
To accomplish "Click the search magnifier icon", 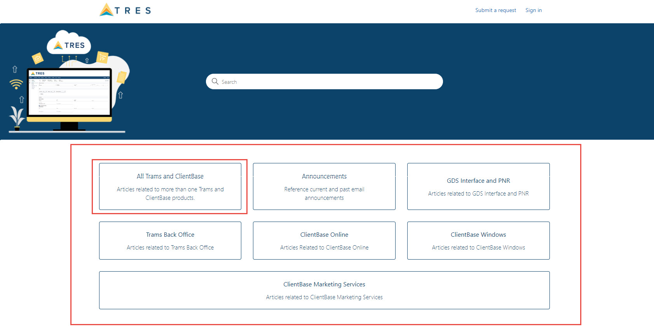I will [215, 81].
